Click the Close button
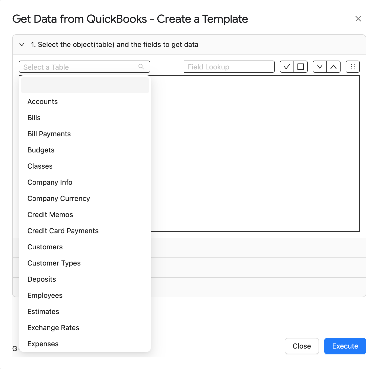The width and height of the screenshot is (377, 369). click(x=302, y=346)
